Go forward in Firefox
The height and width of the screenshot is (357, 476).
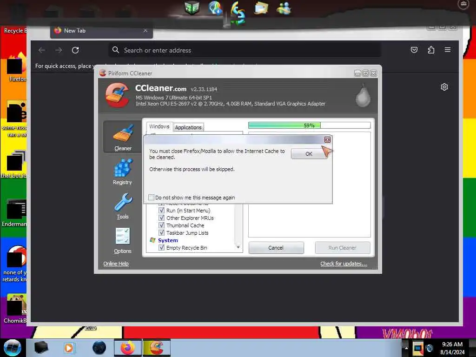pos(59,50)
